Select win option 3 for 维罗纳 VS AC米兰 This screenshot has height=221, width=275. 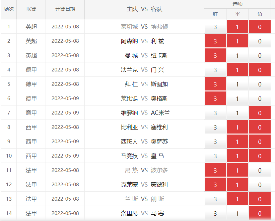coord(215,113)
